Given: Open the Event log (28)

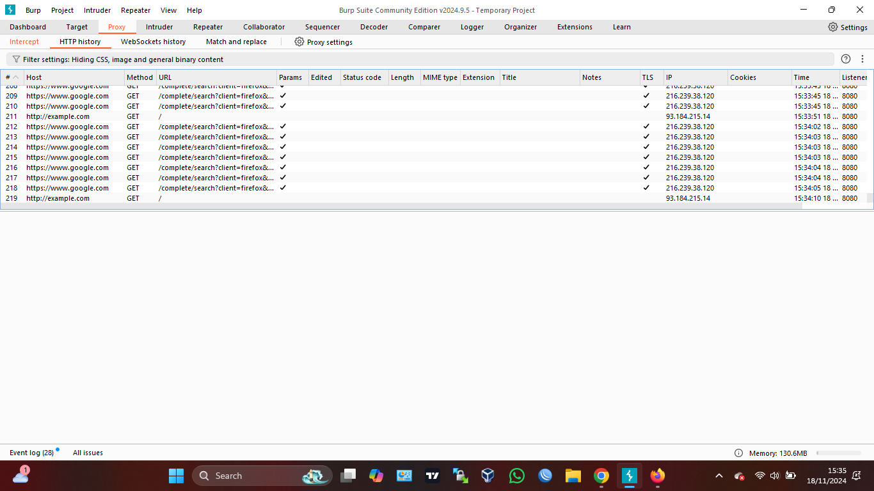Looking at the screenshot, I should [31, 453].
